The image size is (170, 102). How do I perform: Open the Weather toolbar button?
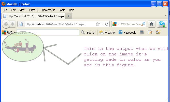point(107,32)
